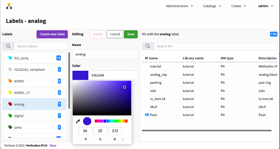Click the dark green jama tag icon
The image size is (280, 149).
10,128
